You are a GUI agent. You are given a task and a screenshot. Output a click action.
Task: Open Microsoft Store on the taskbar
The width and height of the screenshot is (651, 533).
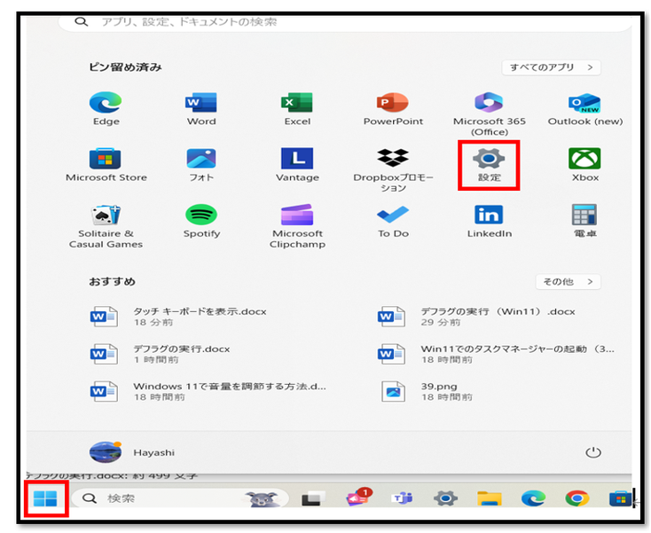(620, 498)
